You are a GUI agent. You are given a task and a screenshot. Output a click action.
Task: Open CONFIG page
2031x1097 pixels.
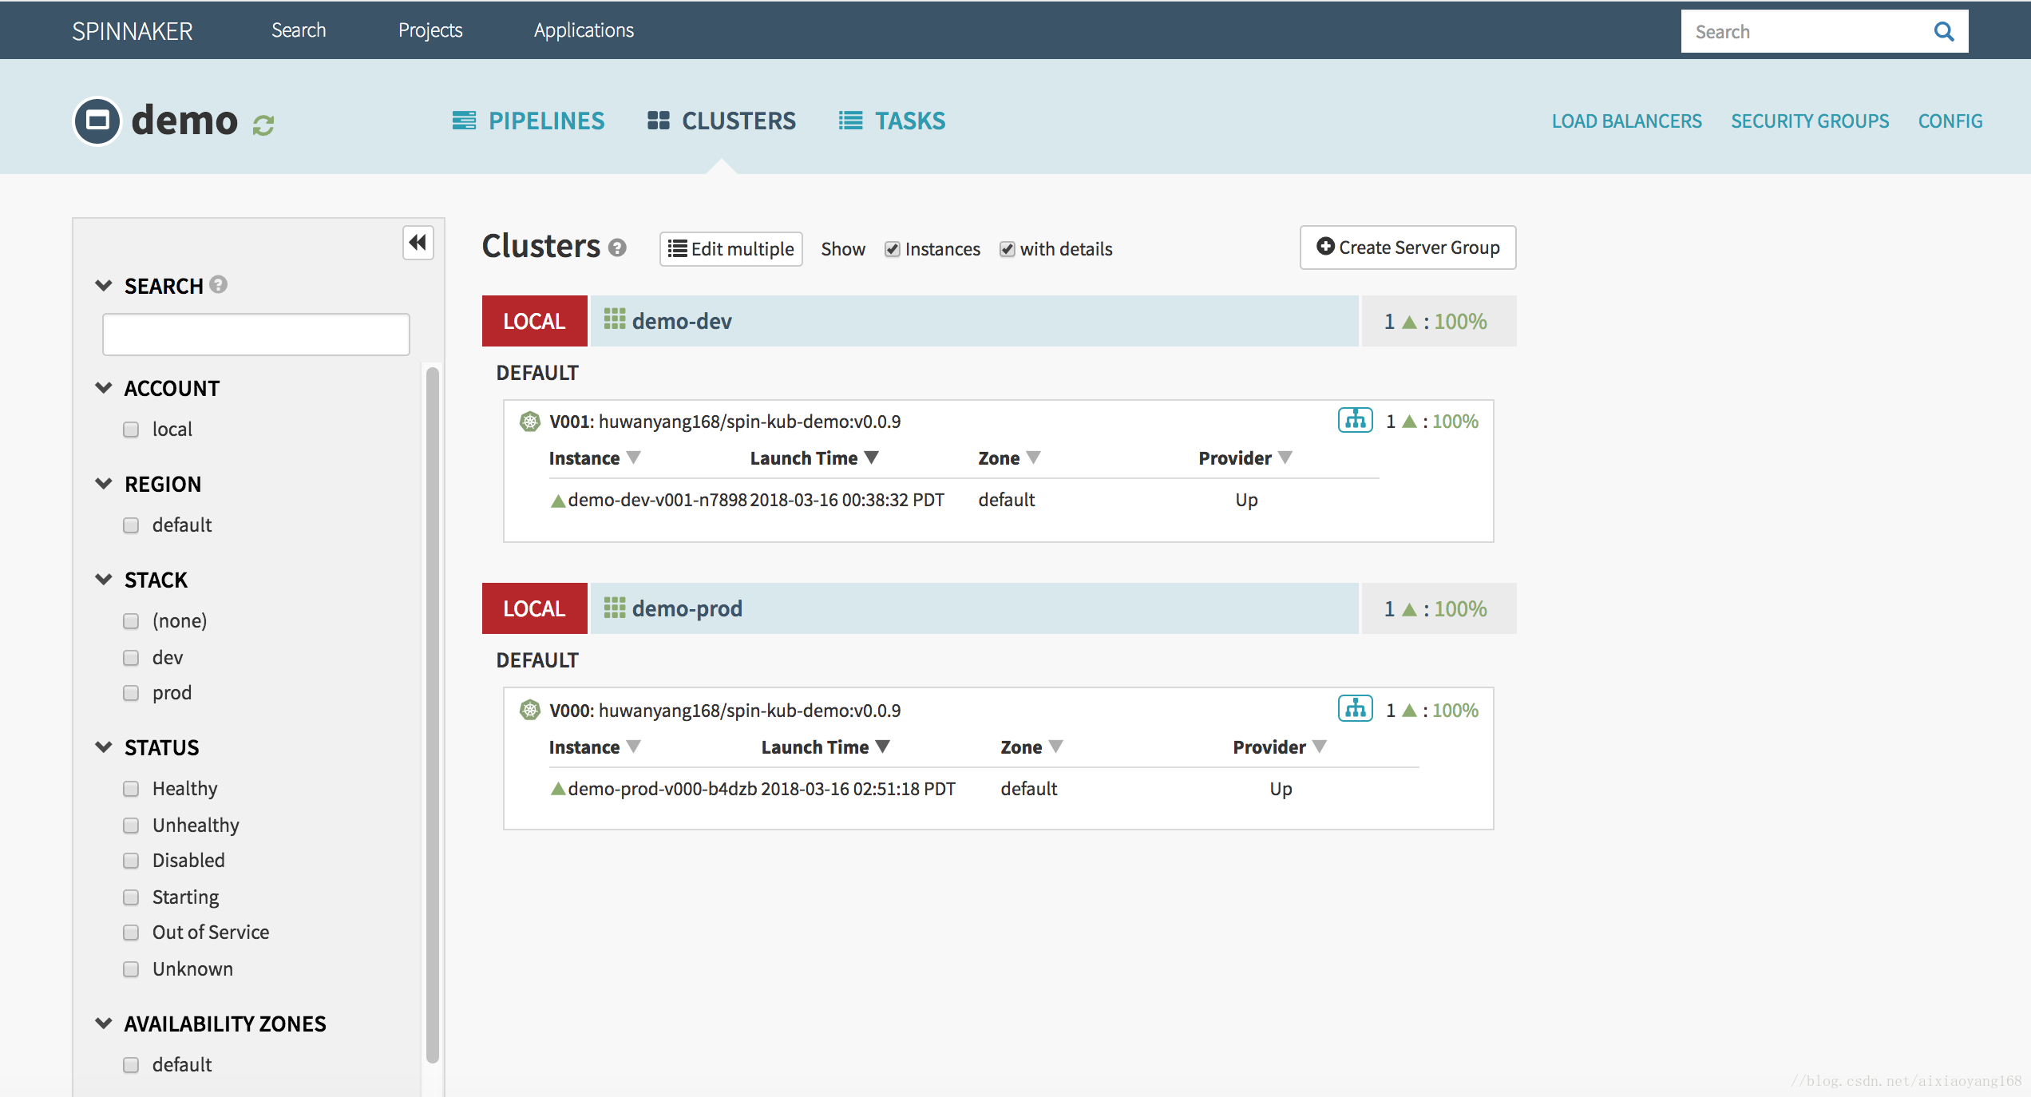click(1950, 121)
